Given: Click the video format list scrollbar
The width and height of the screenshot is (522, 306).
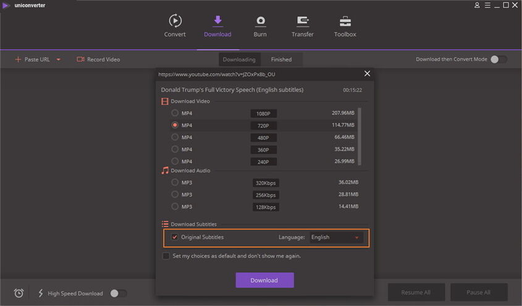Looking at the screenshot, I should 359,136.
